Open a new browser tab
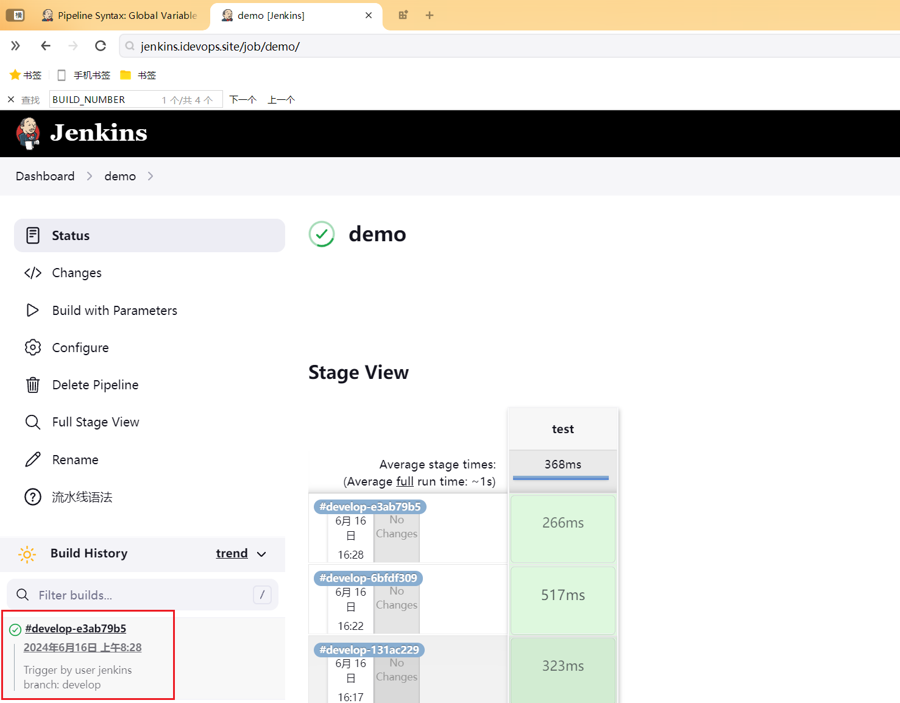Screen dimensions: 900x703 (x=430, y=15)
